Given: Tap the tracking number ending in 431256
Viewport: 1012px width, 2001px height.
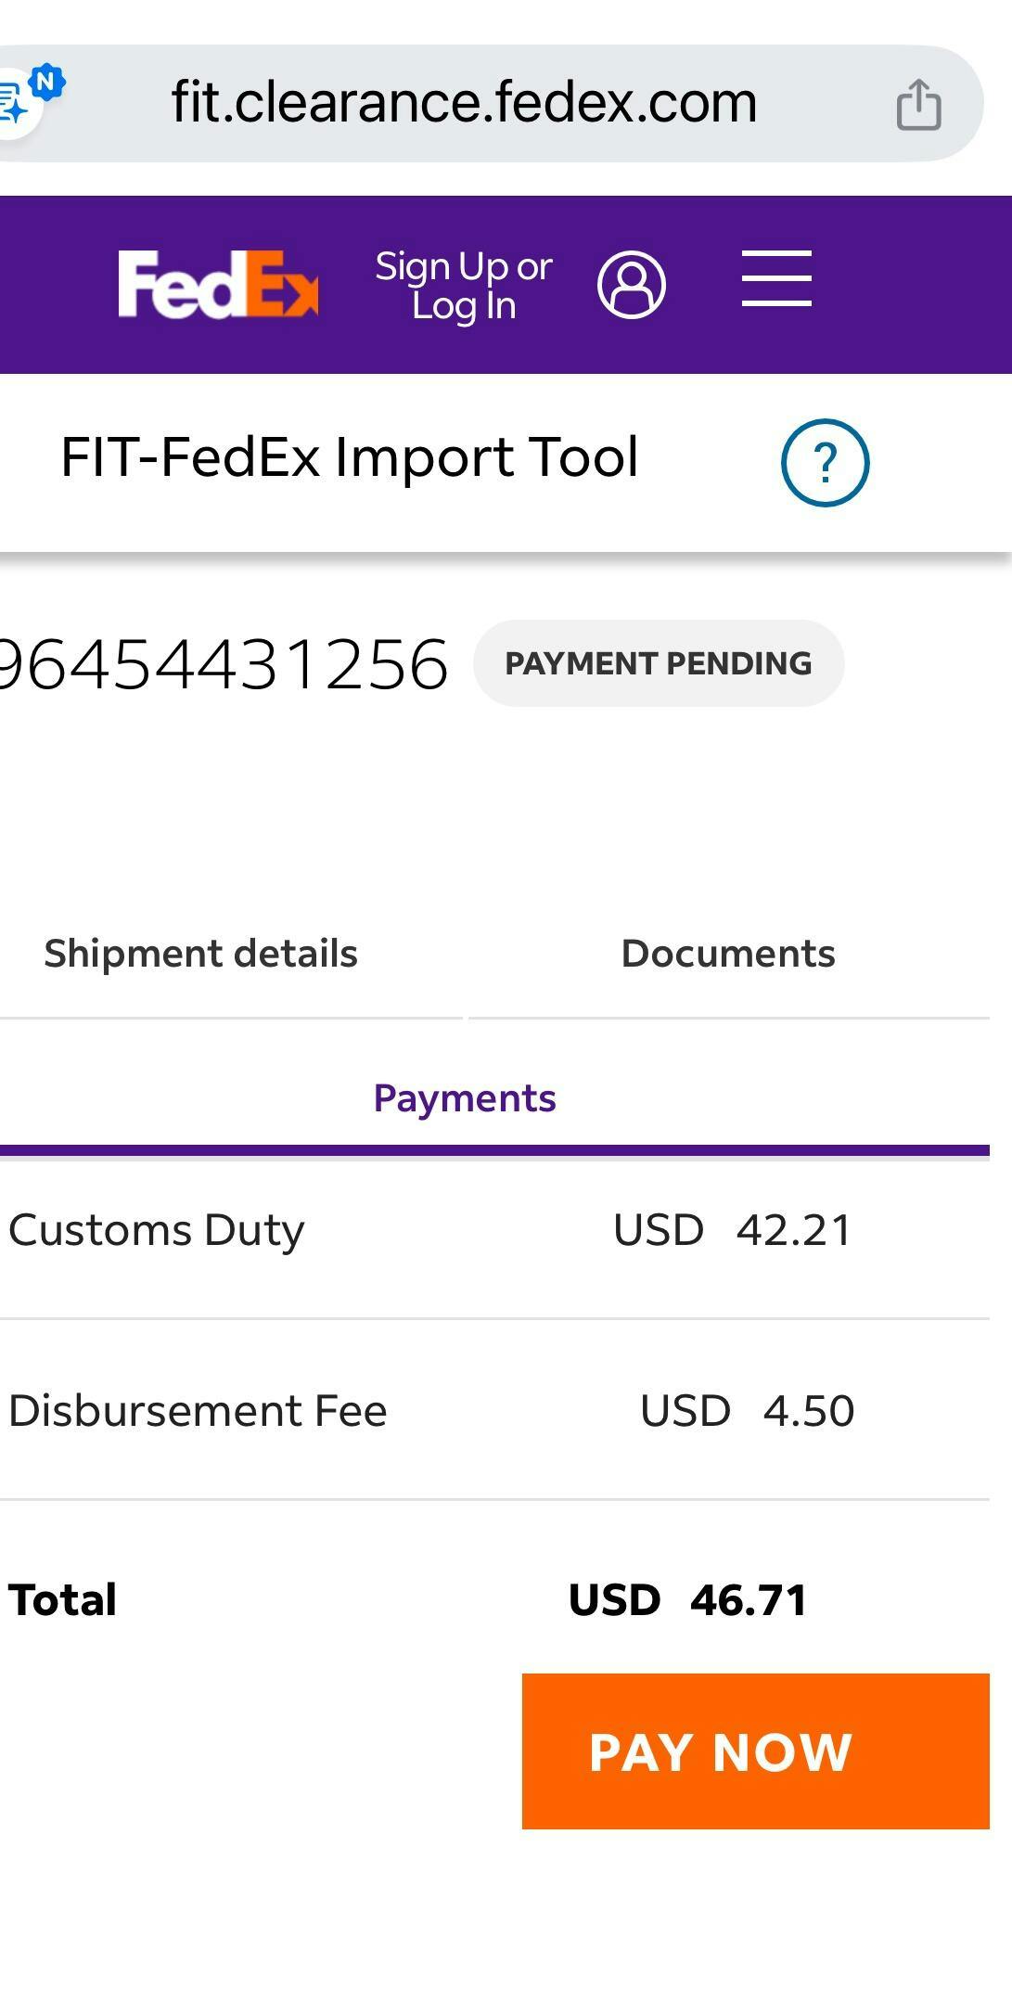Looking at the screenshot, I should [223, 664].
